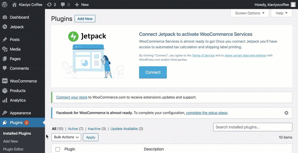
Task: Go to Posts menu
Action: click(x=15, y=40)
